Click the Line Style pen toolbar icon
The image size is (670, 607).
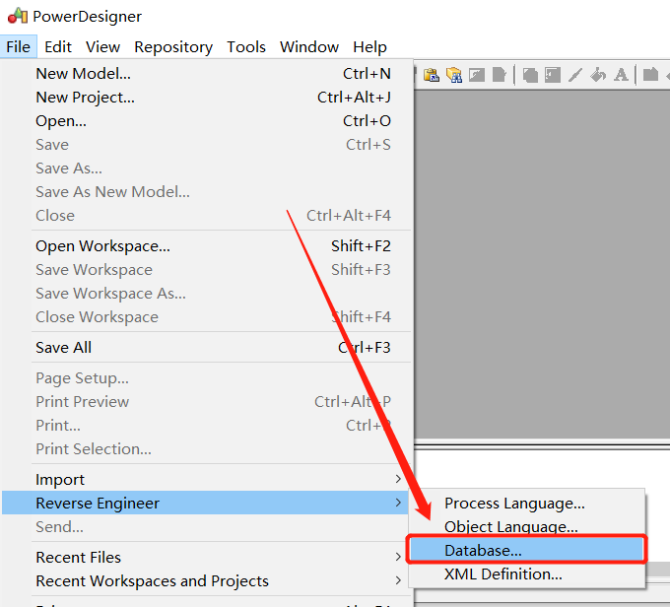[575, 75]
